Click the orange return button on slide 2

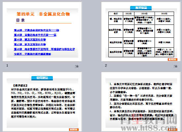172,60
